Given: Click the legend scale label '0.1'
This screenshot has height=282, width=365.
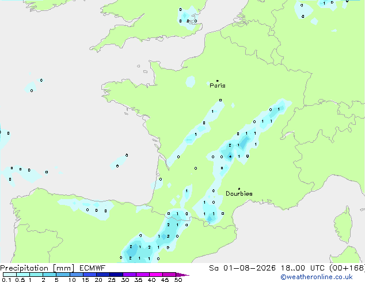Looking at the screenshot, I should 6,280.
